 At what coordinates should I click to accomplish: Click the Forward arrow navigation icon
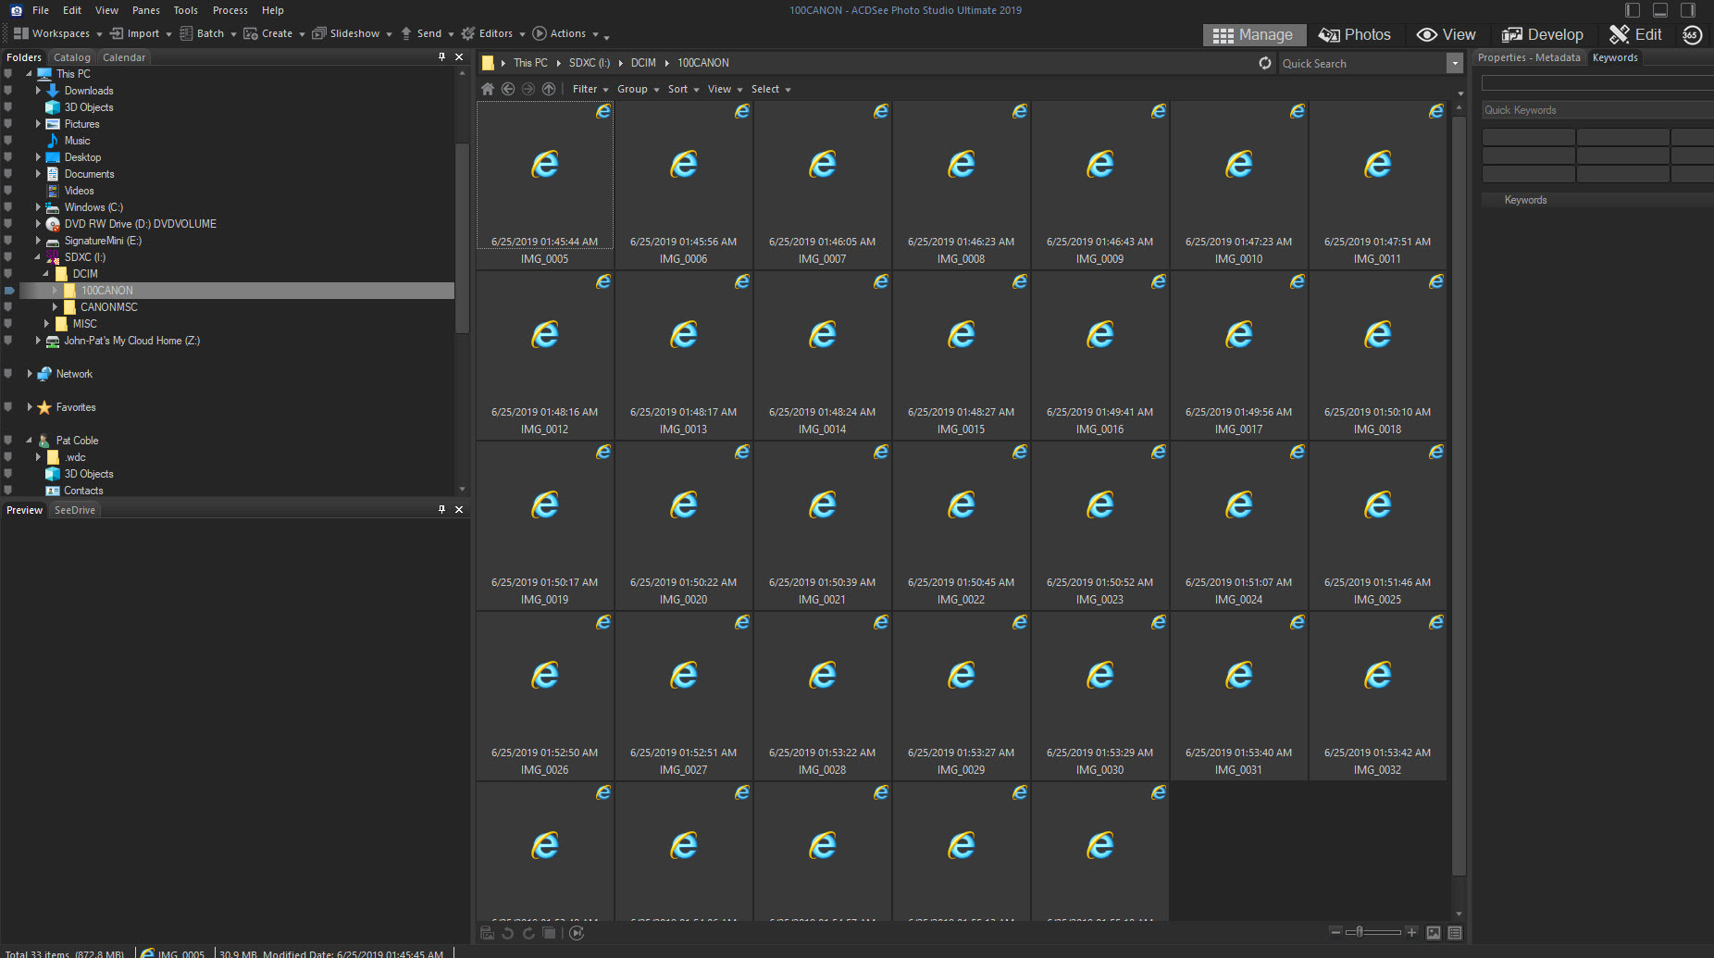point(528,89)
